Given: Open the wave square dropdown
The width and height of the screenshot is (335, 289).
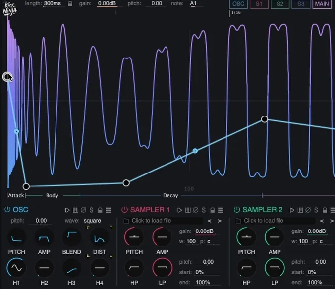Looking at the screenshot, I should coord(92,221).
